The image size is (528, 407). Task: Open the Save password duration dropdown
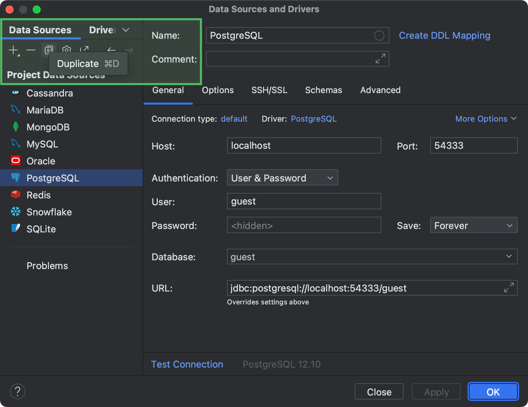pos(473,225)
